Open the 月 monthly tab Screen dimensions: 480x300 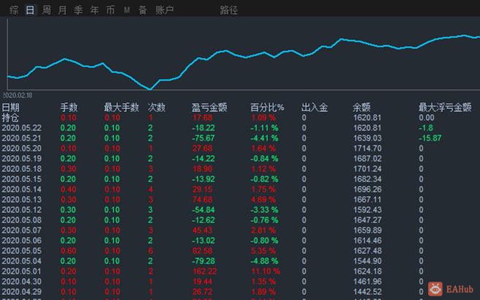click(x=62, y=10)
